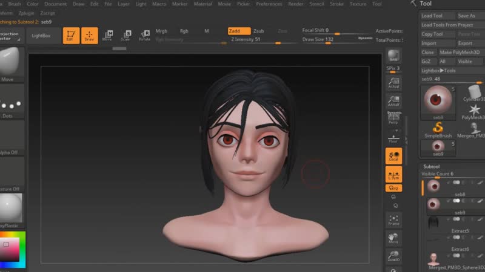This screenshot has width=485, height=272.
Task: Click the GoZ button
Action: [427, 62]
